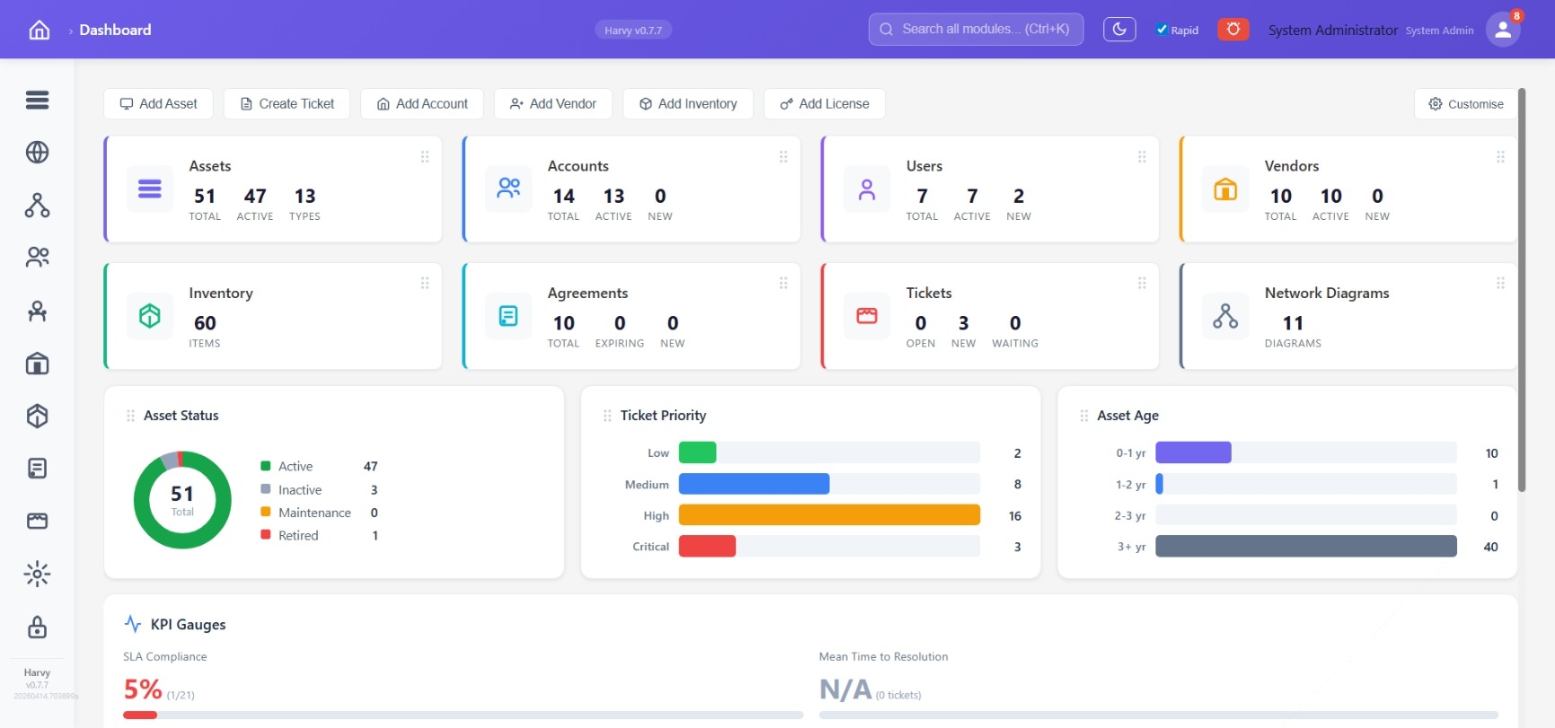Click the 3+ yr asset age bar

coord(1306,547)
